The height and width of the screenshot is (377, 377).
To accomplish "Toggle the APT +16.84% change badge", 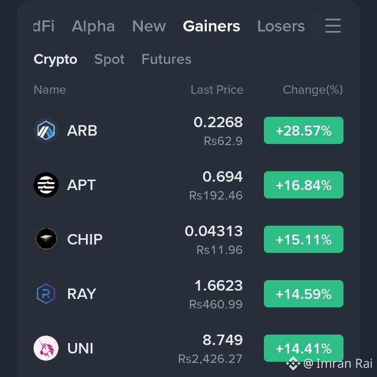I will (303, 185).
